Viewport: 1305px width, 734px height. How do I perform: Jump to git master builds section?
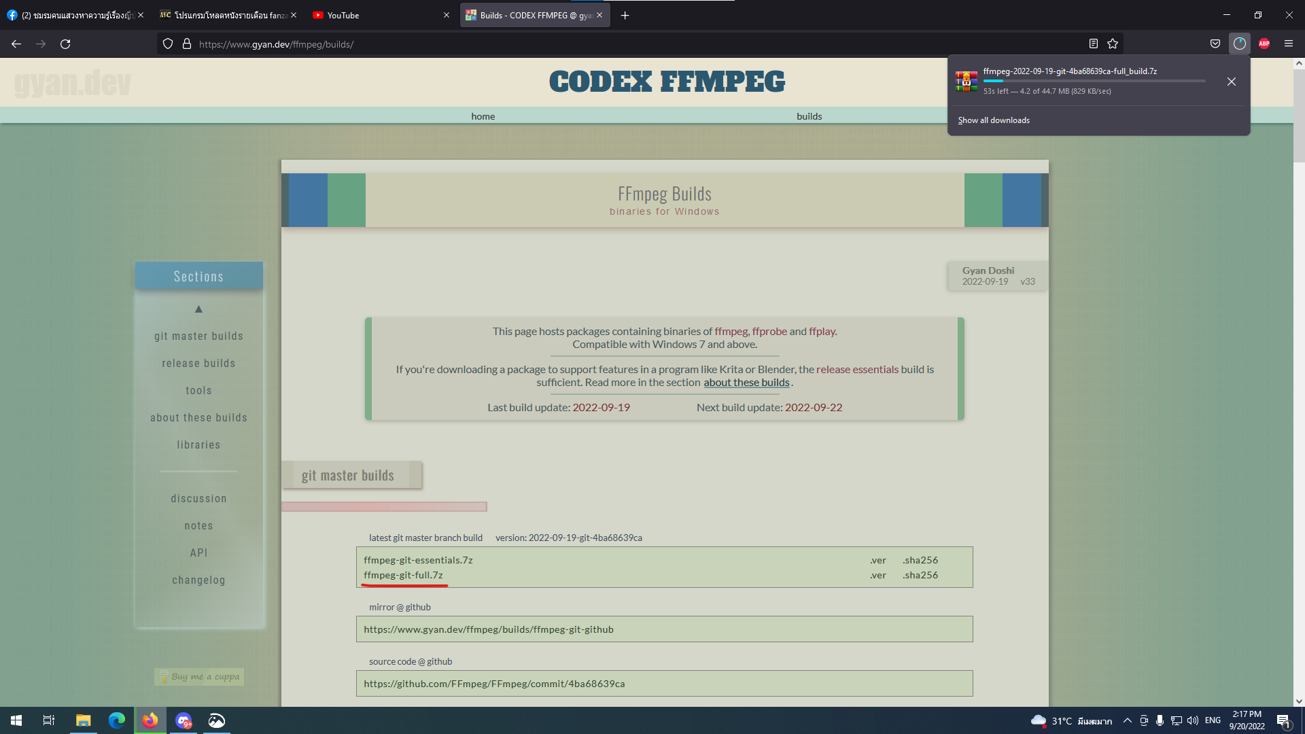[x=198, y=336]
